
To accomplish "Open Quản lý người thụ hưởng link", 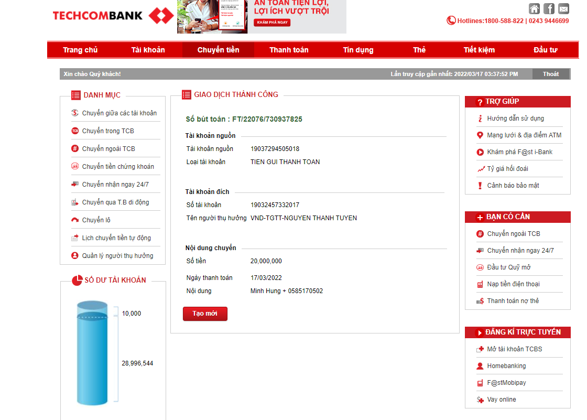I will point(117,256).
